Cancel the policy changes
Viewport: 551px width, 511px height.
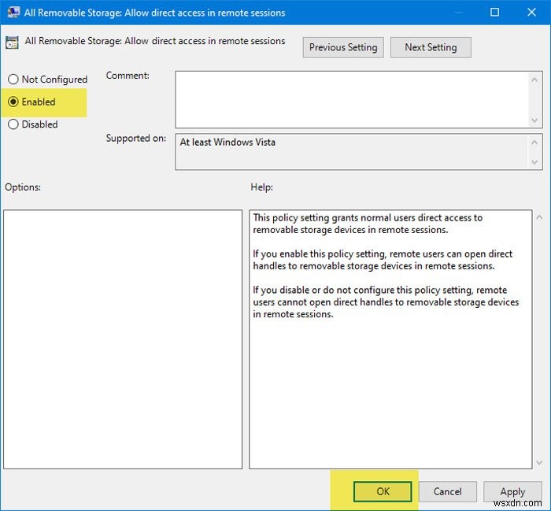tap(447, 491)
